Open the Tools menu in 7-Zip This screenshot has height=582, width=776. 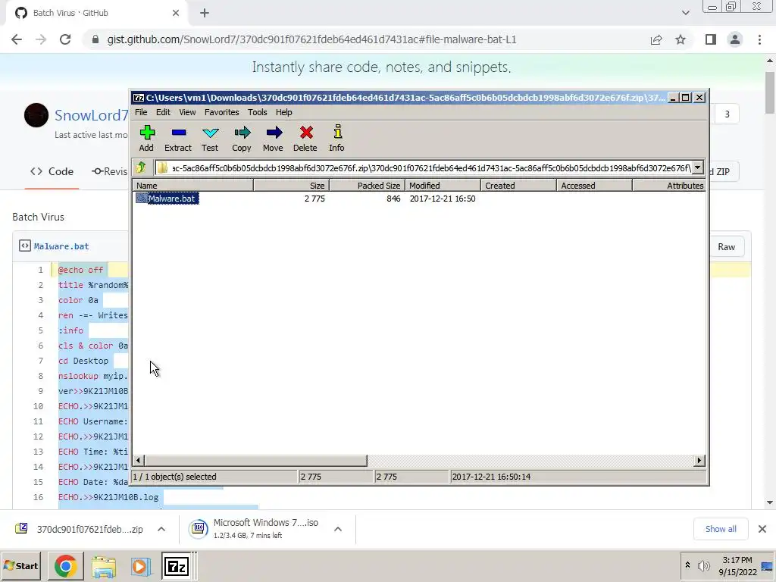pyautogui.click(x=258, y=112)
